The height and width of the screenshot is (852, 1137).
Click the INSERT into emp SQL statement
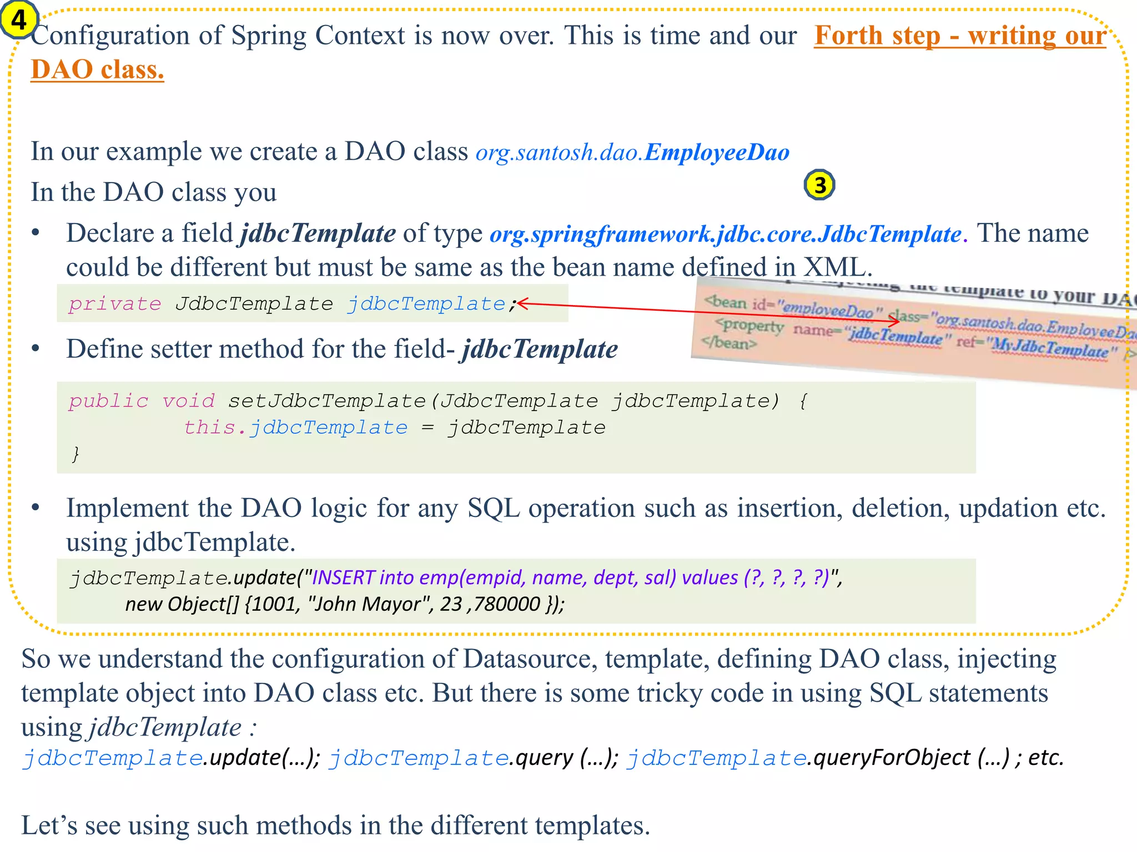click(x=570, y=578)
